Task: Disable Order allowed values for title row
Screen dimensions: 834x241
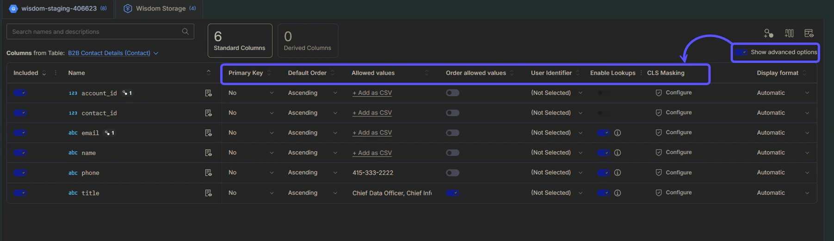Action: click(452, 193)
